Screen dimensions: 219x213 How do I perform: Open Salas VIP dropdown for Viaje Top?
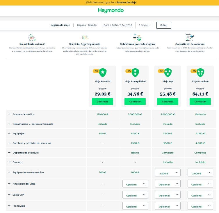click(168, 195)
